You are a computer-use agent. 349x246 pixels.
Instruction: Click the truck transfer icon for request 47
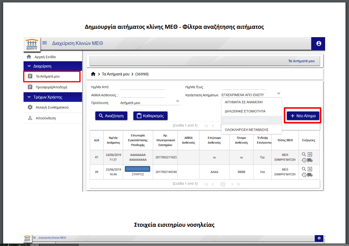point(310,160)
